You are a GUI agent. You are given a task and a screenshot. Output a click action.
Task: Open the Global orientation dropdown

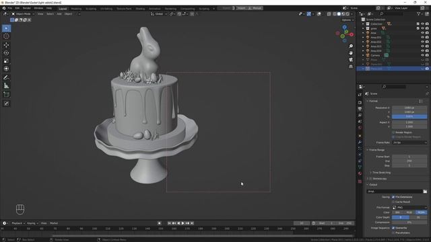point(159,13)
